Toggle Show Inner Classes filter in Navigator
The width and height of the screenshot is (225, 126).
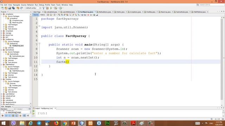pos(17,115)
